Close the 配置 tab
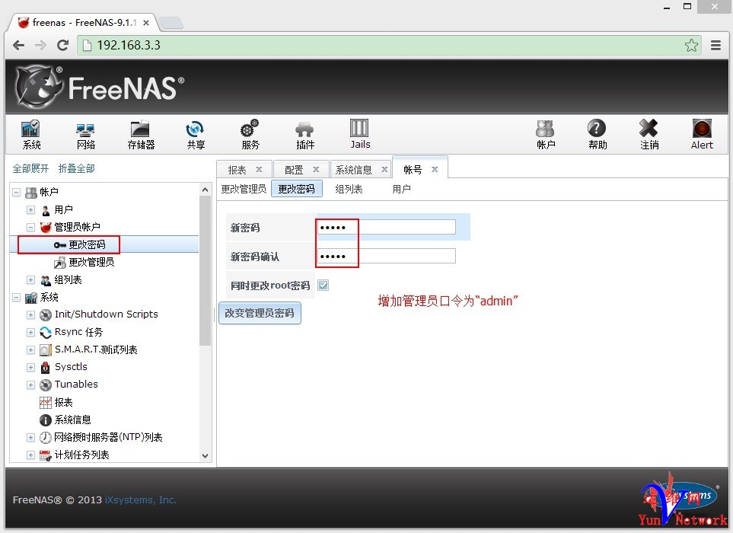 pyautogui.click(x=316, y=169)
